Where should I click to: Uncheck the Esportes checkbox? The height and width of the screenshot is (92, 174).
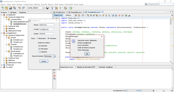[39, 46]
